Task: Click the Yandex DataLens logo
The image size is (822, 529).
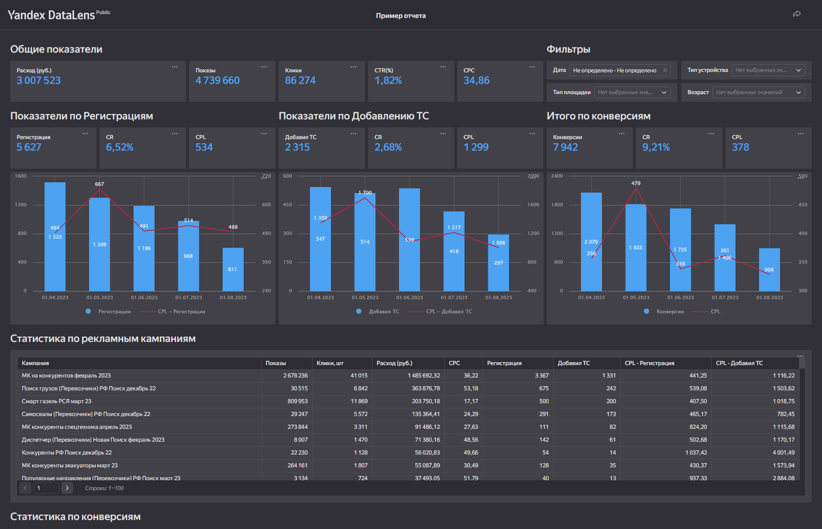Action: click(51, 15)
